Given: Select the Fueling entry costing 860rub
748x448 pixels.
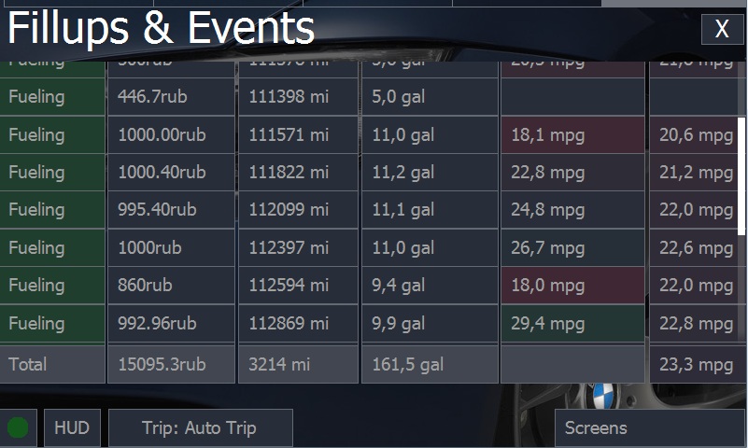Looking at the screenshot, I should pos(52,286).
